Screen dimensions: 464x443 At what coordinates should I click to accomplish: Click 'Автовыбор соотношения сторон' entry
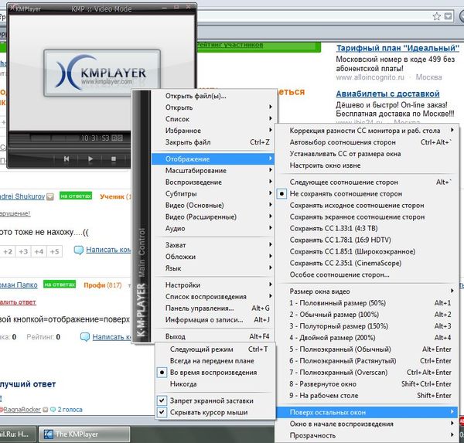pyautogui.click(x=367, y=142)
